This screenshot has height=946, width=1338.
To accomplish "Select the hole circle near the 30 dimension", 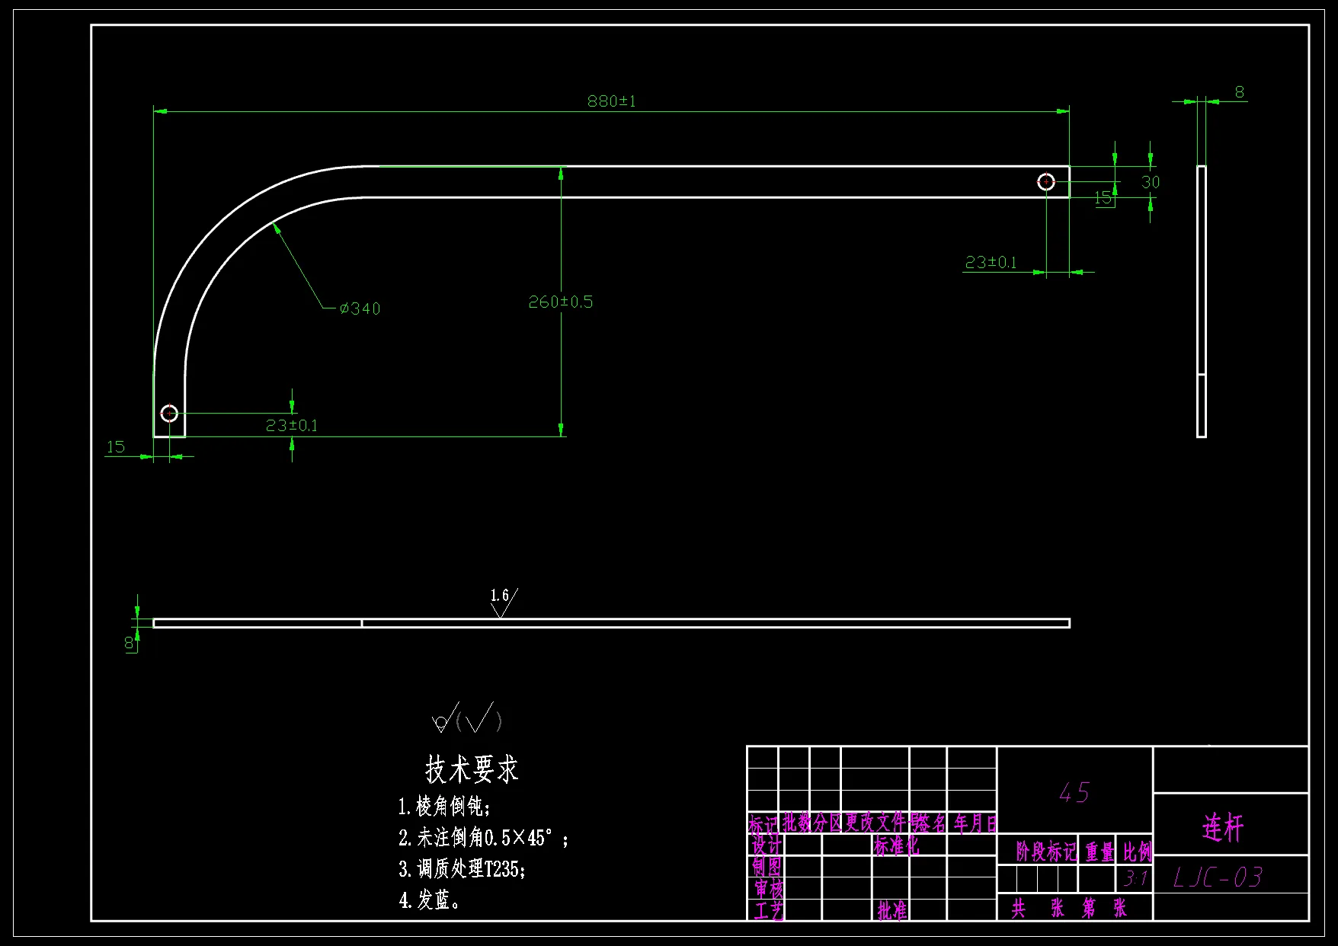I will pyautogui.click(x=1046, y=182).
